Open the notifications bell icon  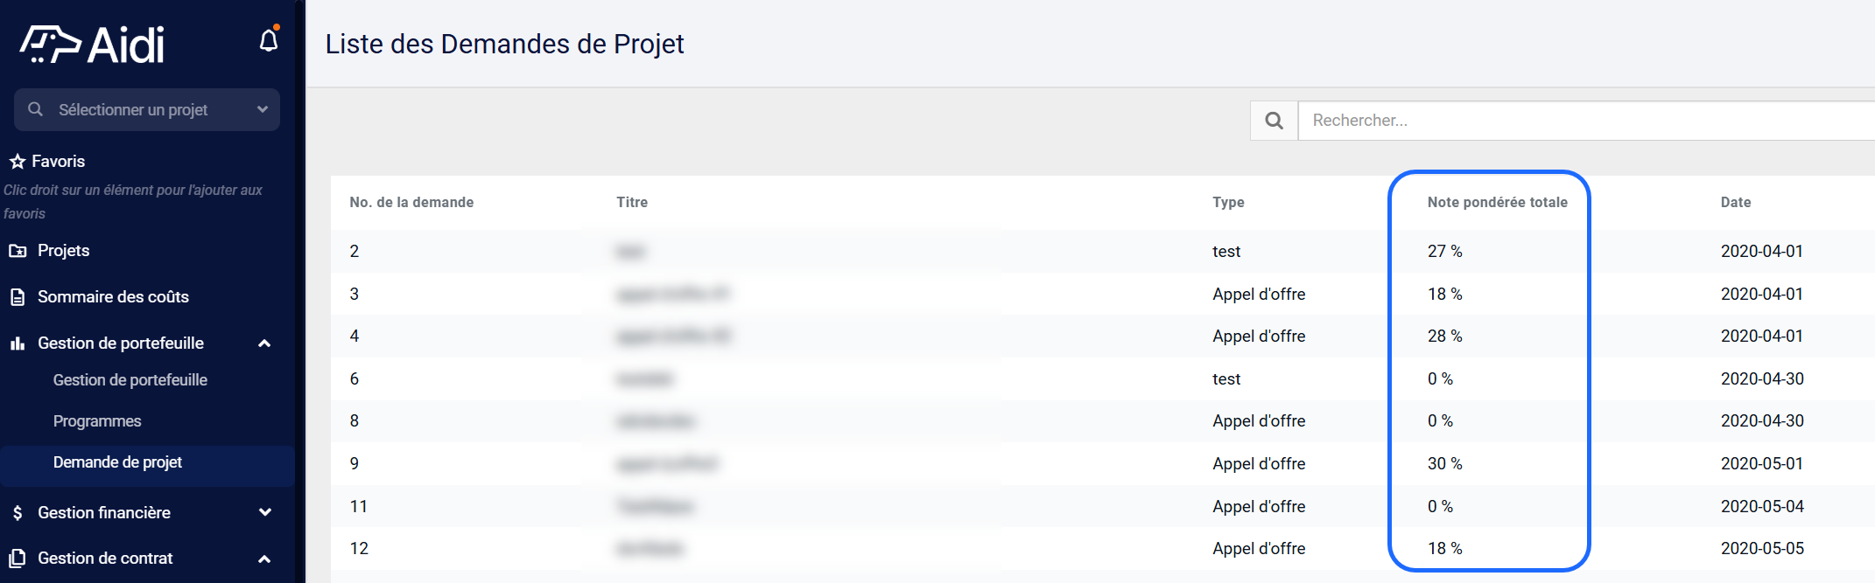pyautogui.click(x=269, y=40)
